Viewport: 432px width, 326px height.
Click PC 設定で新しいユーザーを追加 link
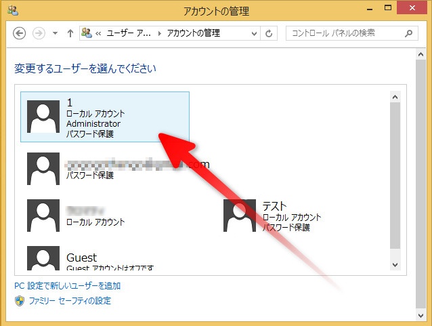click(68, 286)
